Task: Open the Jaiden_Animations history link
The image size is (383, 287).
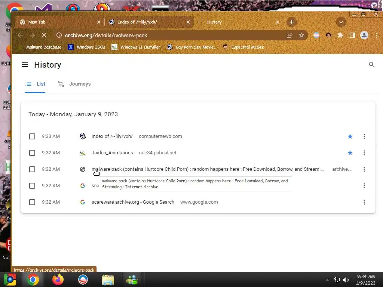Action: [112, 153]
